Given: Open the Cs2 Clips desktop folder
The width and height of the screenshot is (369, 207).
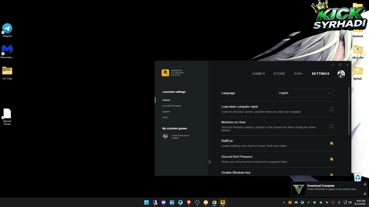Looking at the screenshot, I should point(7,73).
